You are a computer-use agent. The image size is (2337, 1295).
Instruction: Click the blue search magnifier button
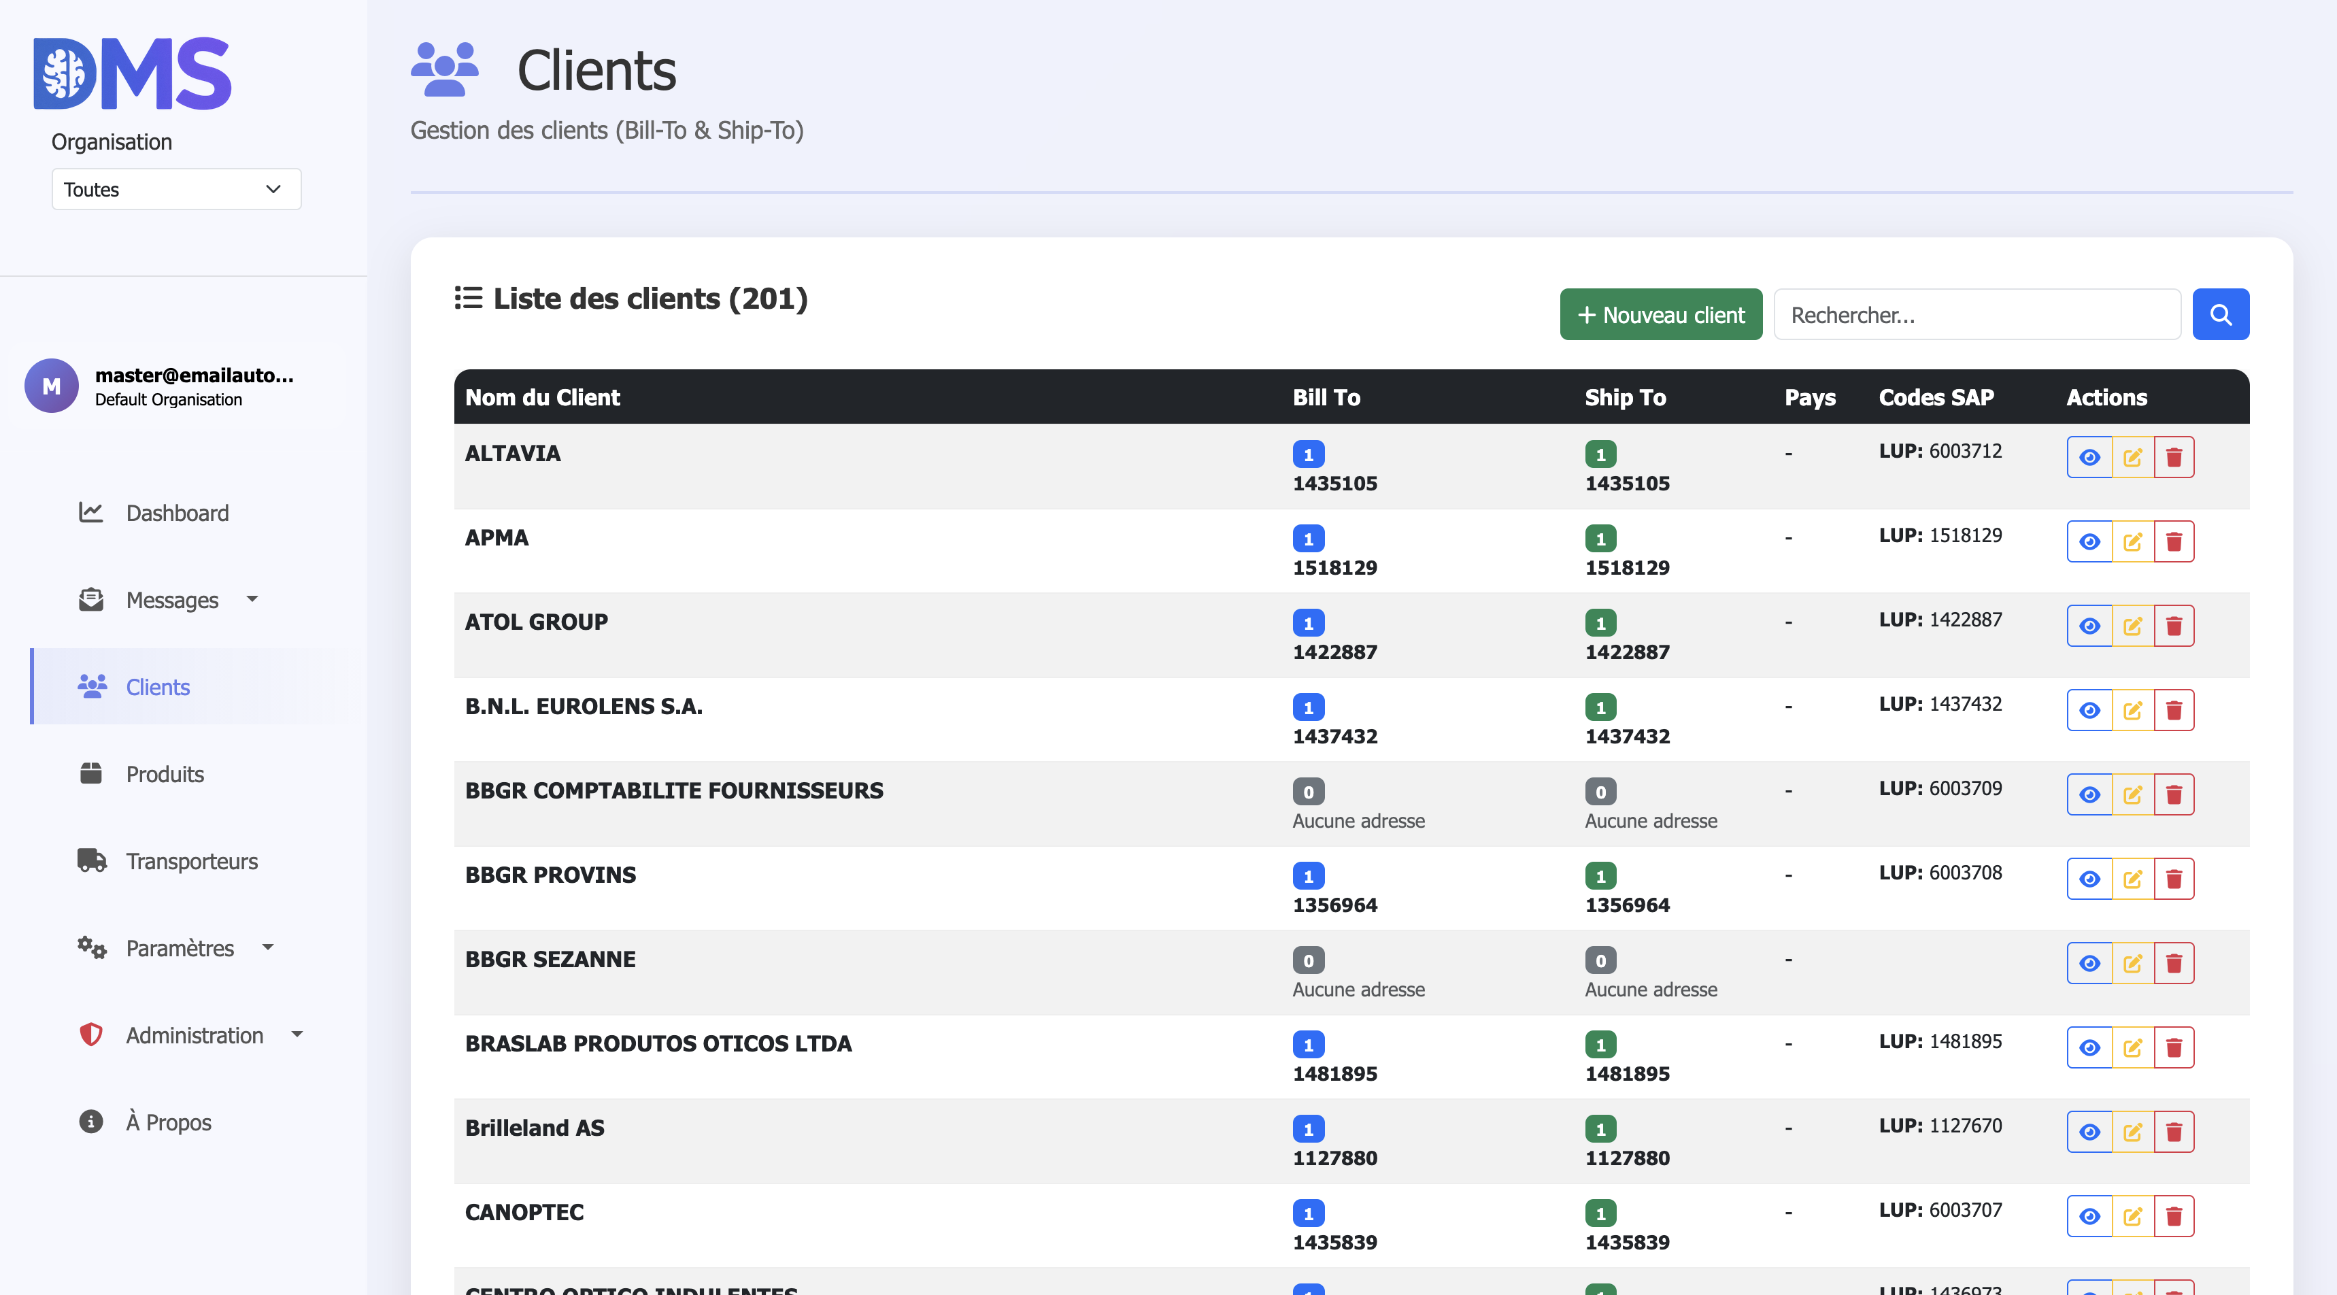click(x=2220, y=315)
